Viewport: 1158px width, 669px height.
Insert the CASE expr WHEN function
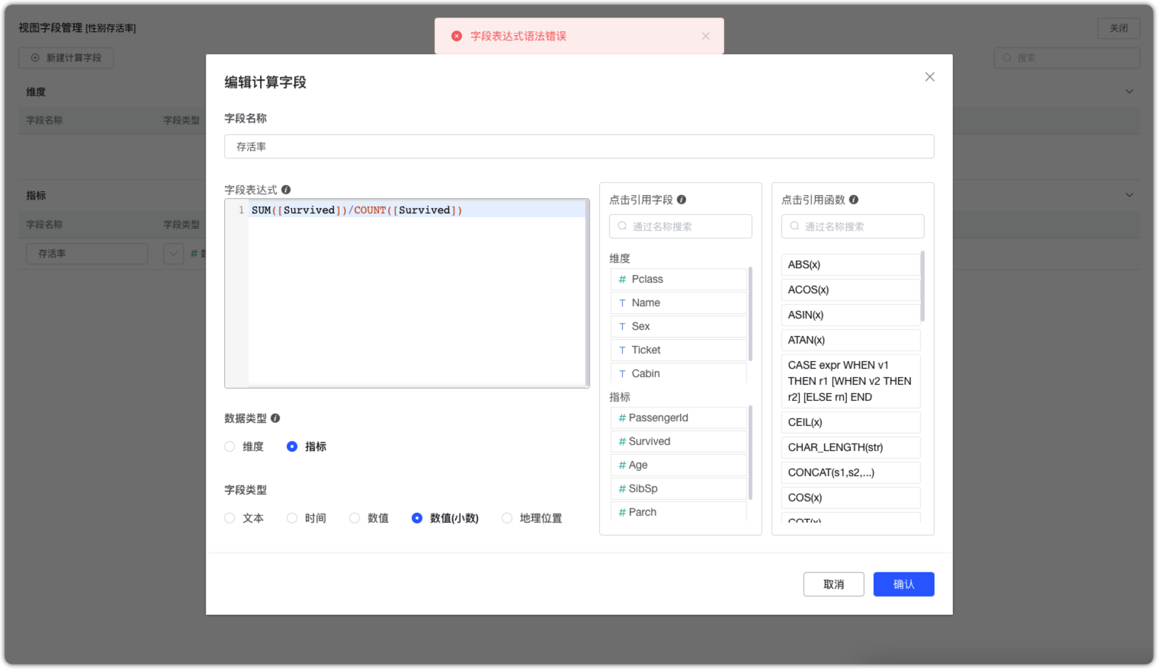coord(851,381)
